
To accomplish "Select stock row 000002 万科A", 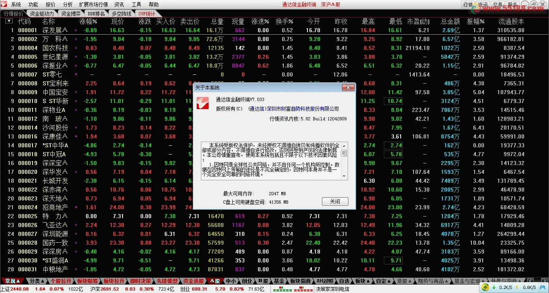I will [274, 39].
